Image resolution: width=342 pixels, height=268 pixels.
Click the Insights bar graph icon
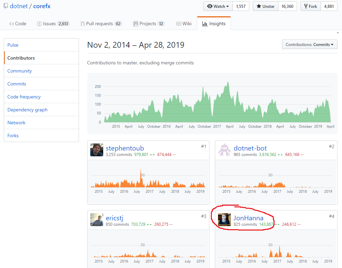coord(205,24)
